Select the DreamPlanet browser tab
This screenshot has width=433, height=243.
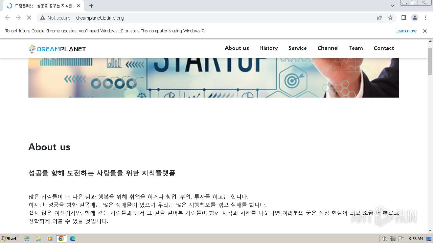[43, 6]
